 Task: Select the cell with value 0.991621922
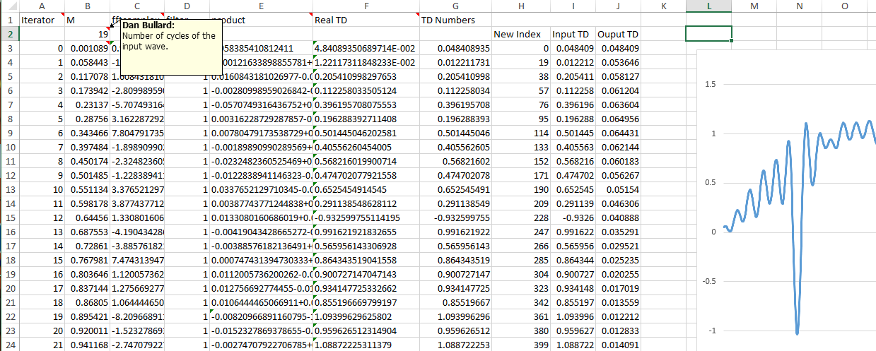[x=455, y=232]
